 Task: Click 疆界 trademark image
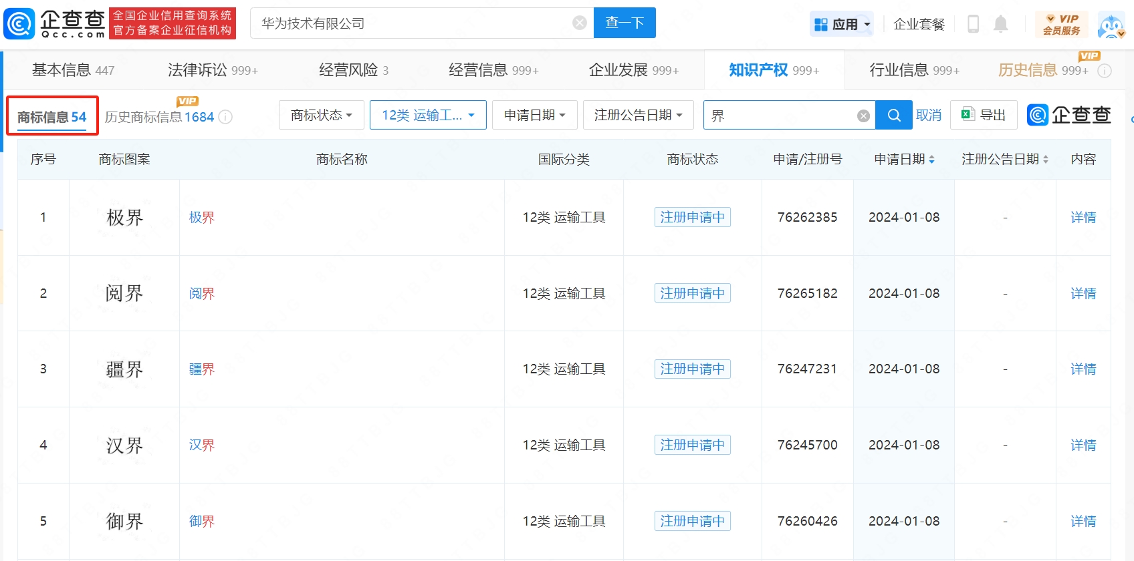coord(124,369)
